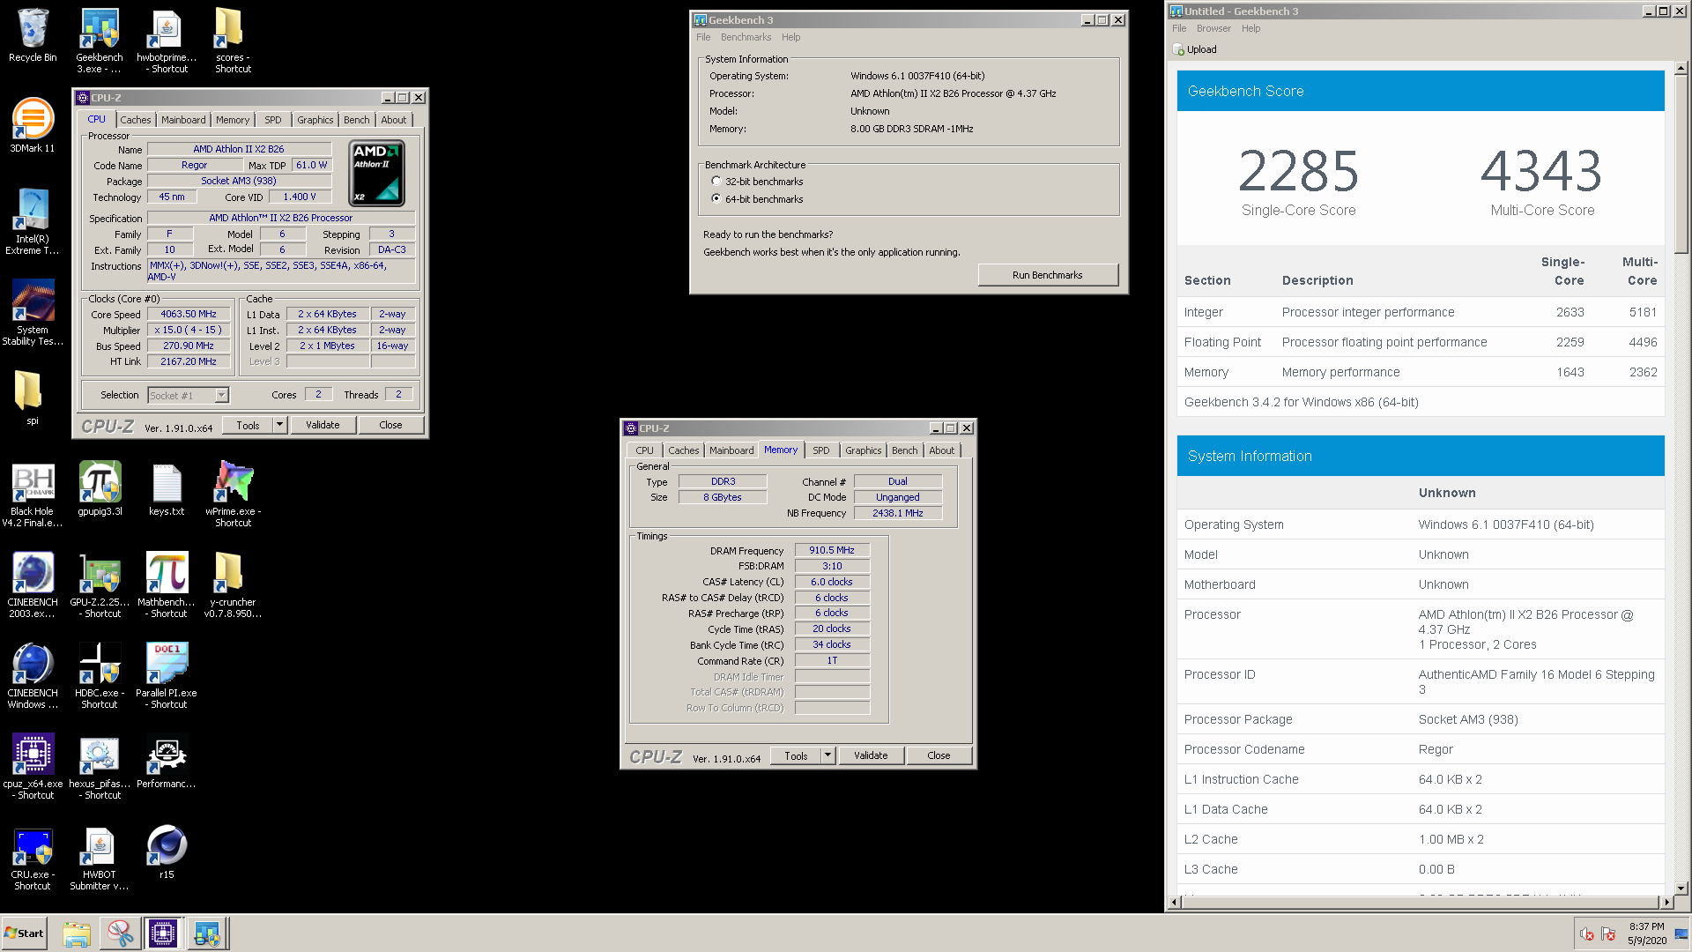Launch Parallel PI.exe shortcut icon
The image size is (1692, 952).
(x=167, y=676)
